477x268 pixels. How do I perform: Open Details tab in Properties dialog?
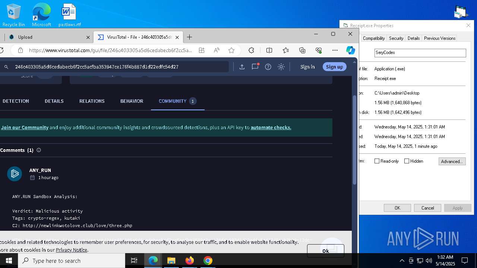[414, 38]
